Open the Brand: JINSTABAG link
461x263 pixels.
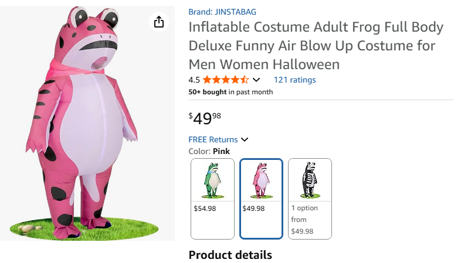point(222,12)
